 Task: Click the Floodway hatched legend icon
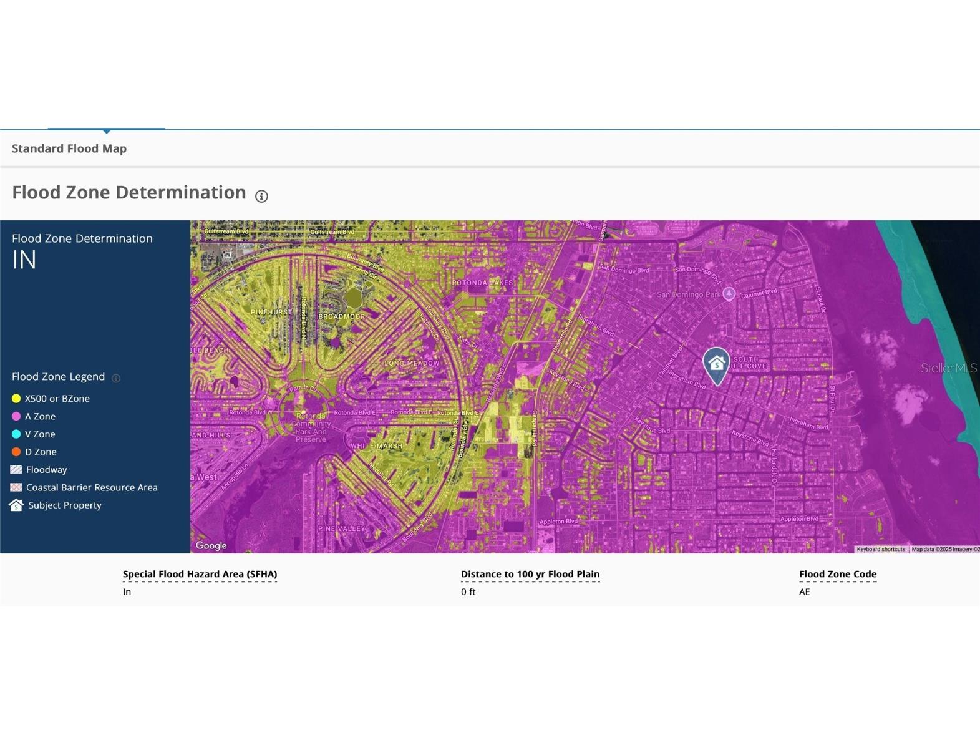pos(16,469)
